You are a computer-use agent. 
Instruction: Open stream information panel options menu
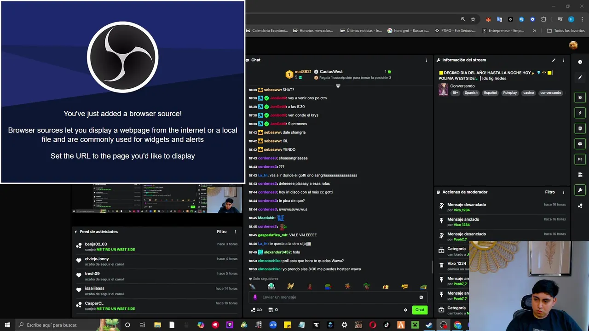pyautogui.click(x=563, y=60)
